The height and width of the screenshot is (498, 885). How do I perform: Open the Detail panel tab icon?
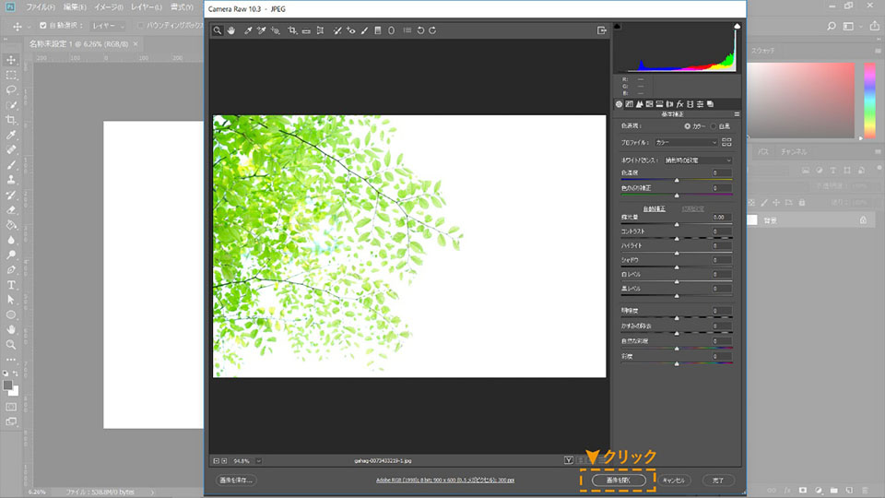coord(640,104)
